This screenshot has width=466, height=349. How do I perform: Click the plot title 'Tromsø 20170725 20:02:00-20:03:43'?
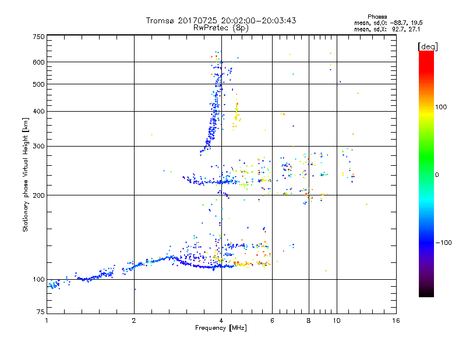(221, 20)
